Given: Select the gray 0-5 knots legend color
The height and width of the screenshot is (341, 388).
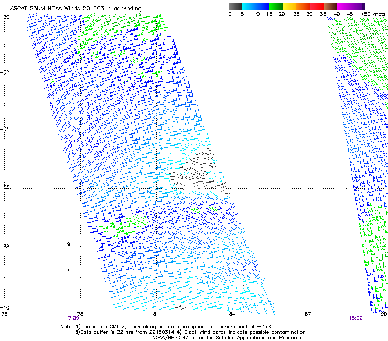Looking at the screenshot, I should [x=235, y=6].
